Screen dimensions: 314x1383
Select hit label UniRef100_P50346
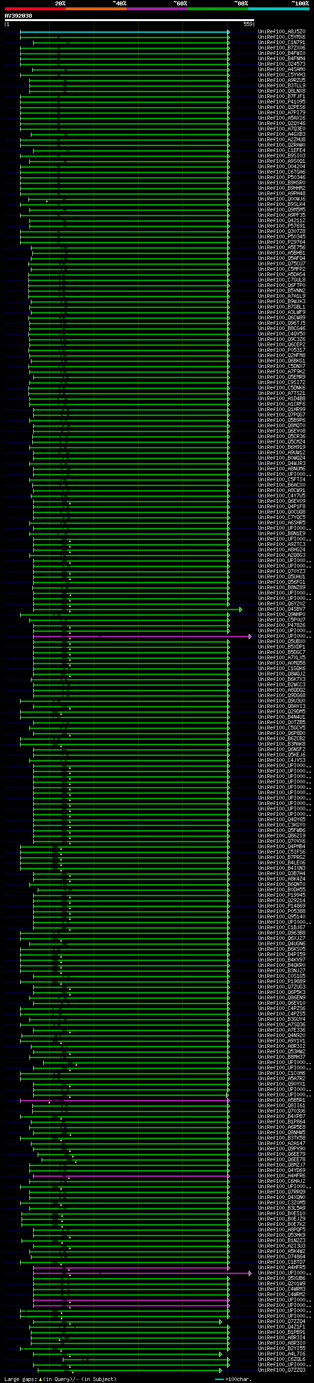click(x=282, y=177)
